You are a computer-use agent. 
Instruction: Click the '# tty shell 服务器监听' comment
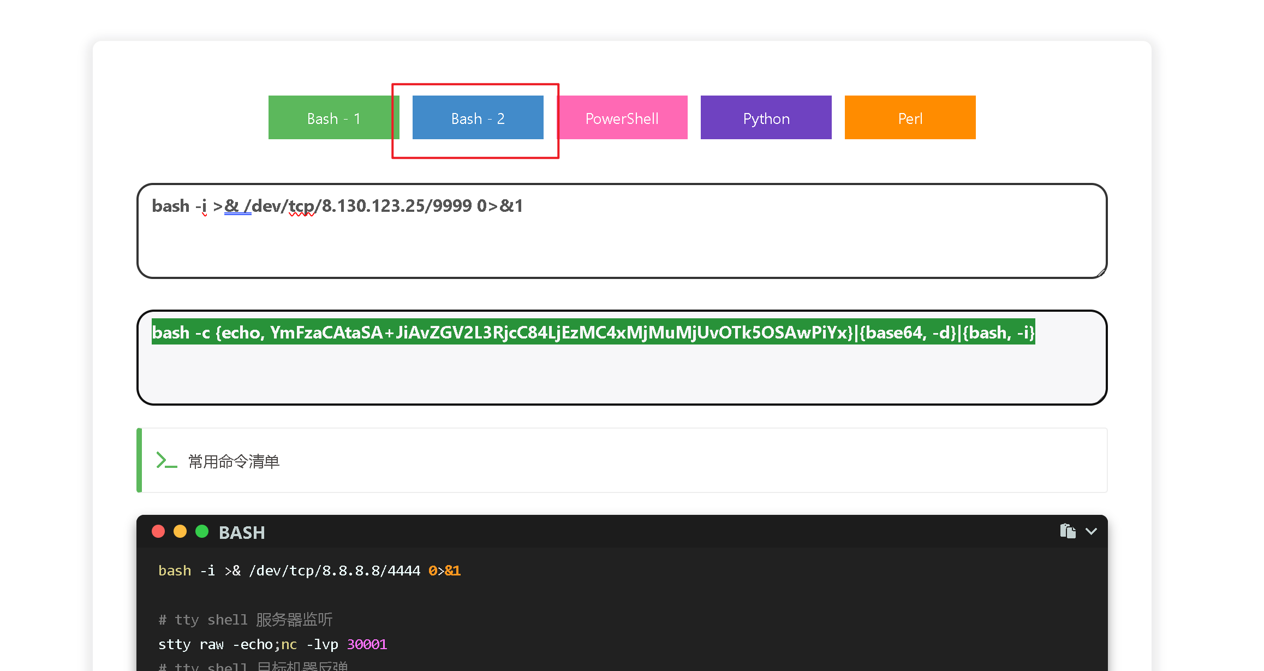pos(245,620)
